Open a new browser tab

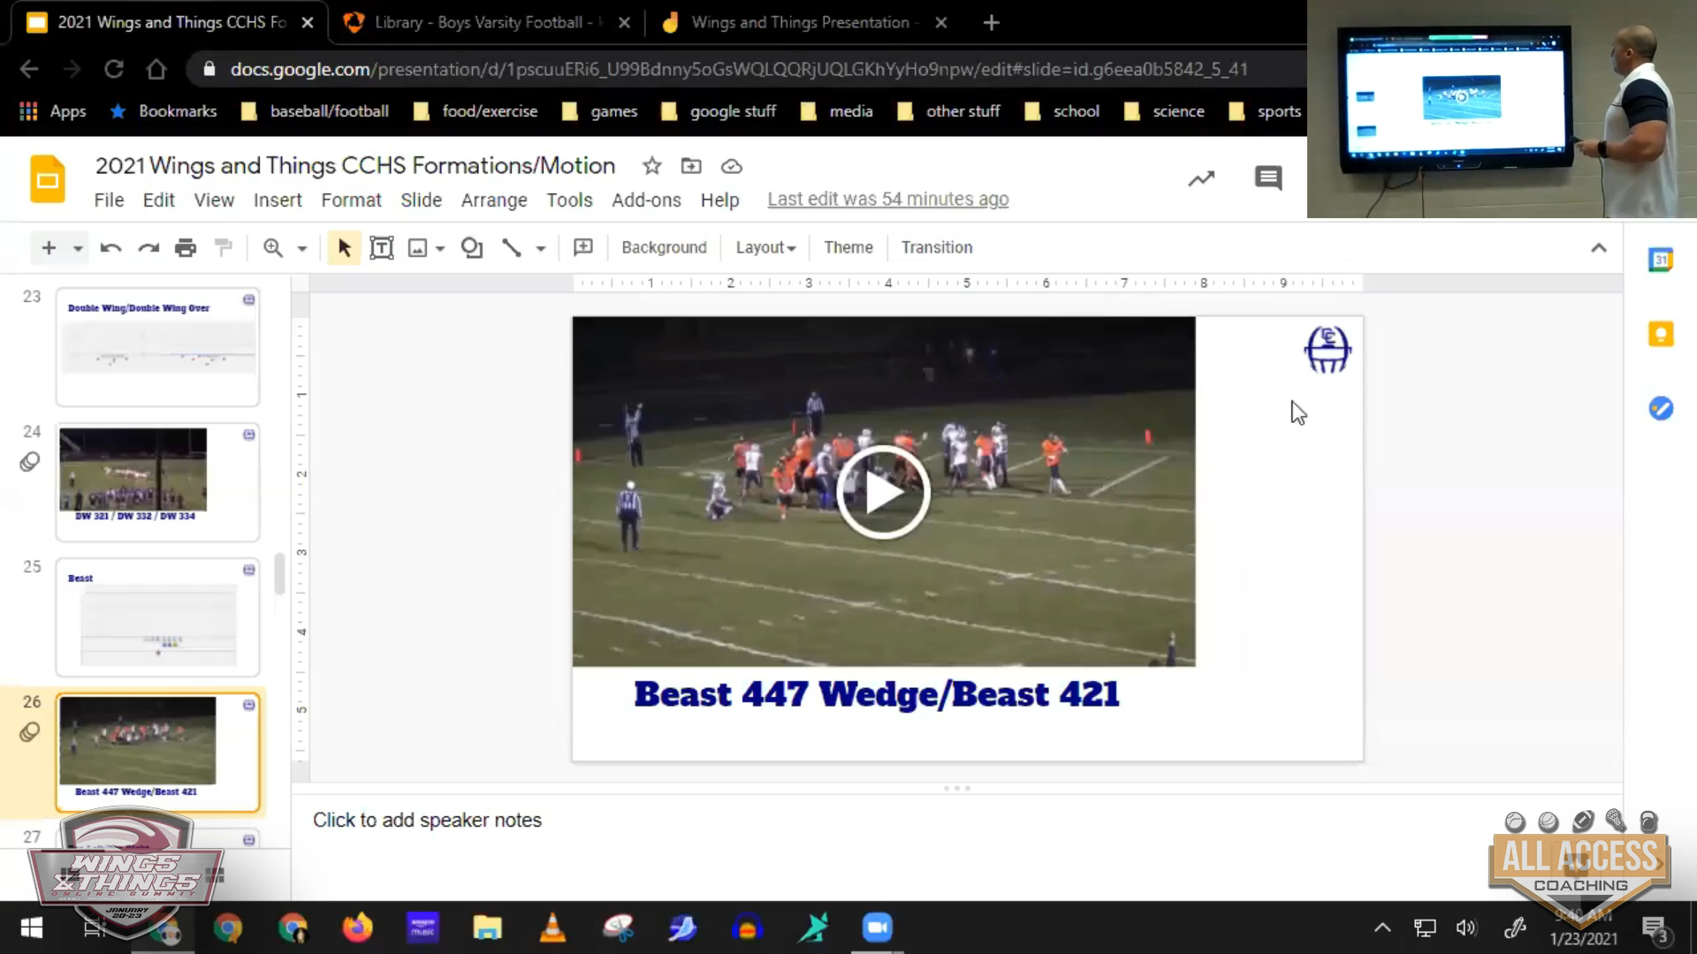coord(991,23)
